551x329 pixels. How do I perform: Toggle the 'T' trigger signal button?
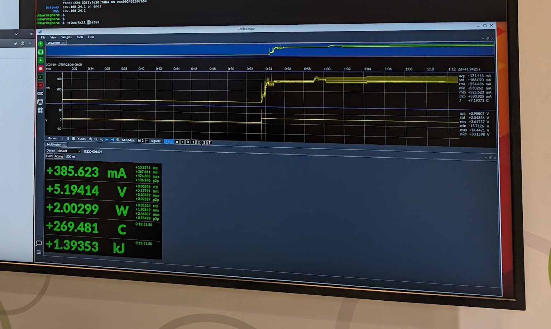pyautogui.click(x=210, y=143)
